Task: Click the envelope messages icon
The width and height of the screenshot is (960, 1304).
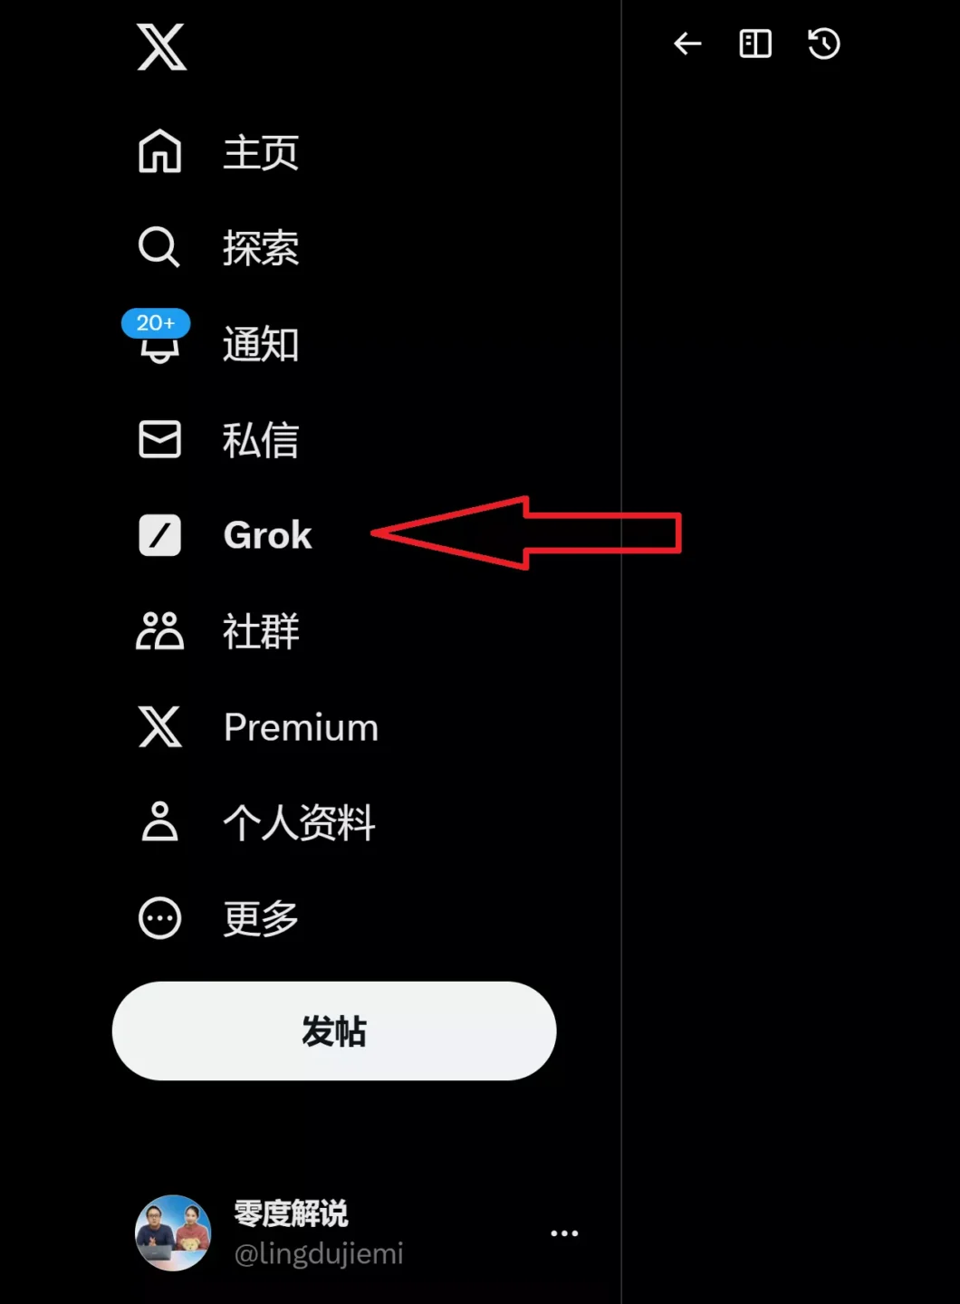Action: click(x=159, y=439)
